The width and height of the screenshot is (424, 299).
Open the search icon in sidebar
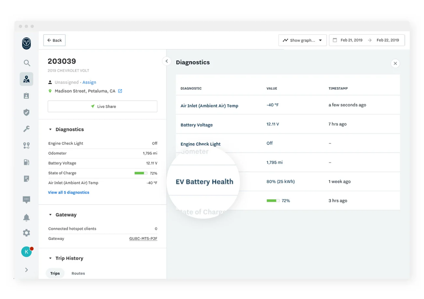(x=27, y=63)
